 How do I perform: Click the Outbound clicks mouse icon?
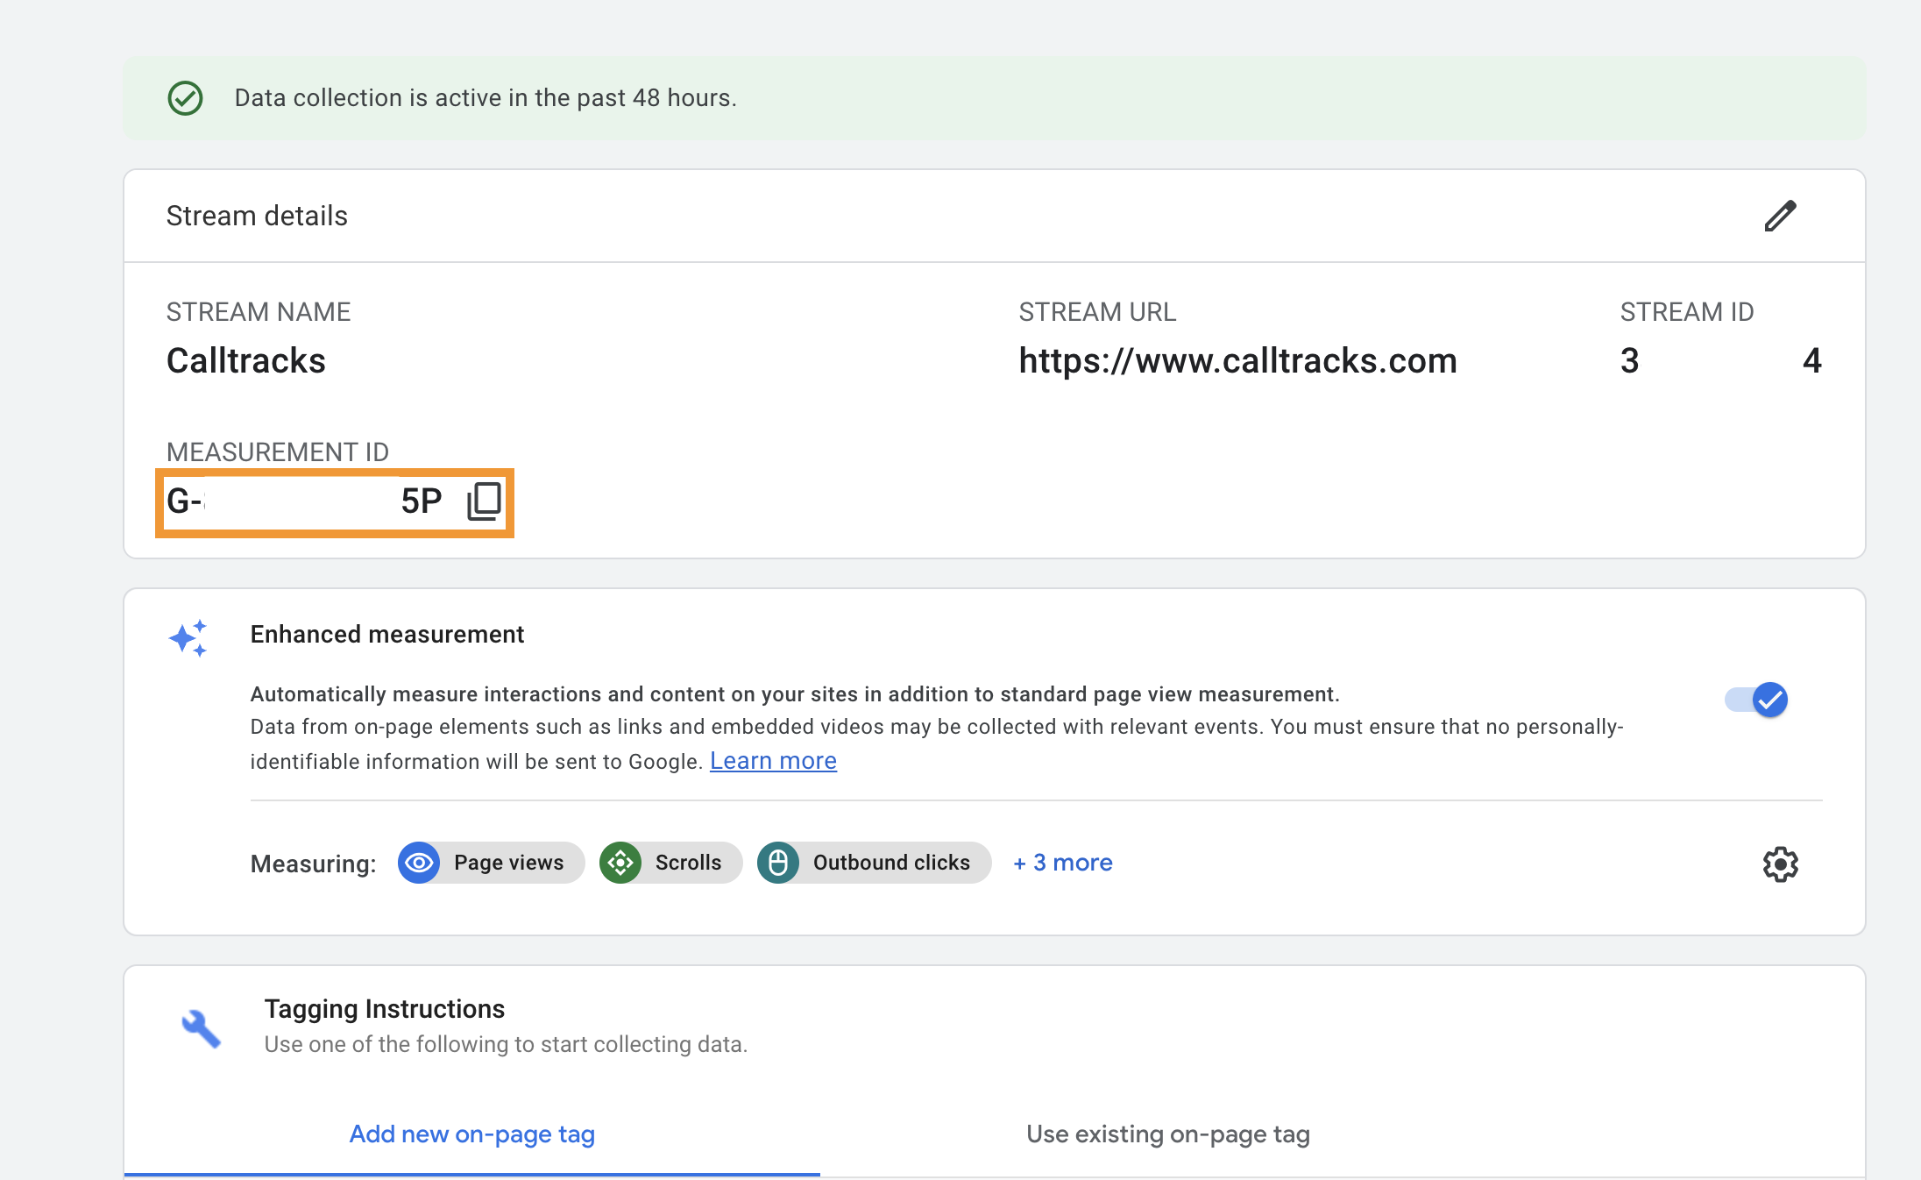pos(778,863)
